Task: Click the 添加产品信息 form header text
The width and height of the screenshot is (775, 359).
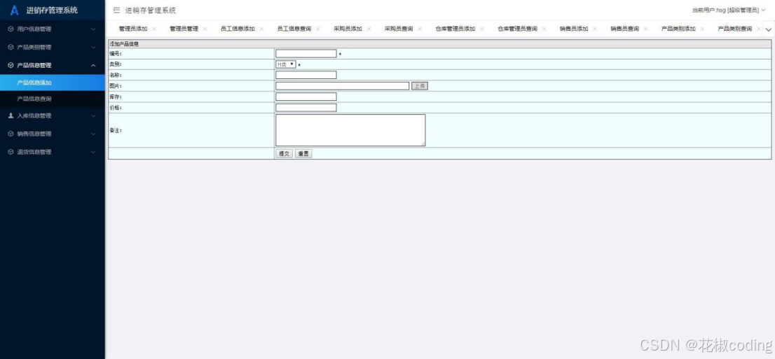Action: click(124, 44)
